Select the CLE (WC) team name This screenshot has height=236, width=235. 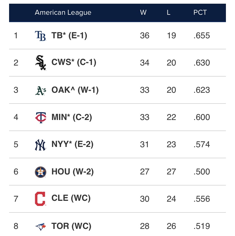point(71,199)
